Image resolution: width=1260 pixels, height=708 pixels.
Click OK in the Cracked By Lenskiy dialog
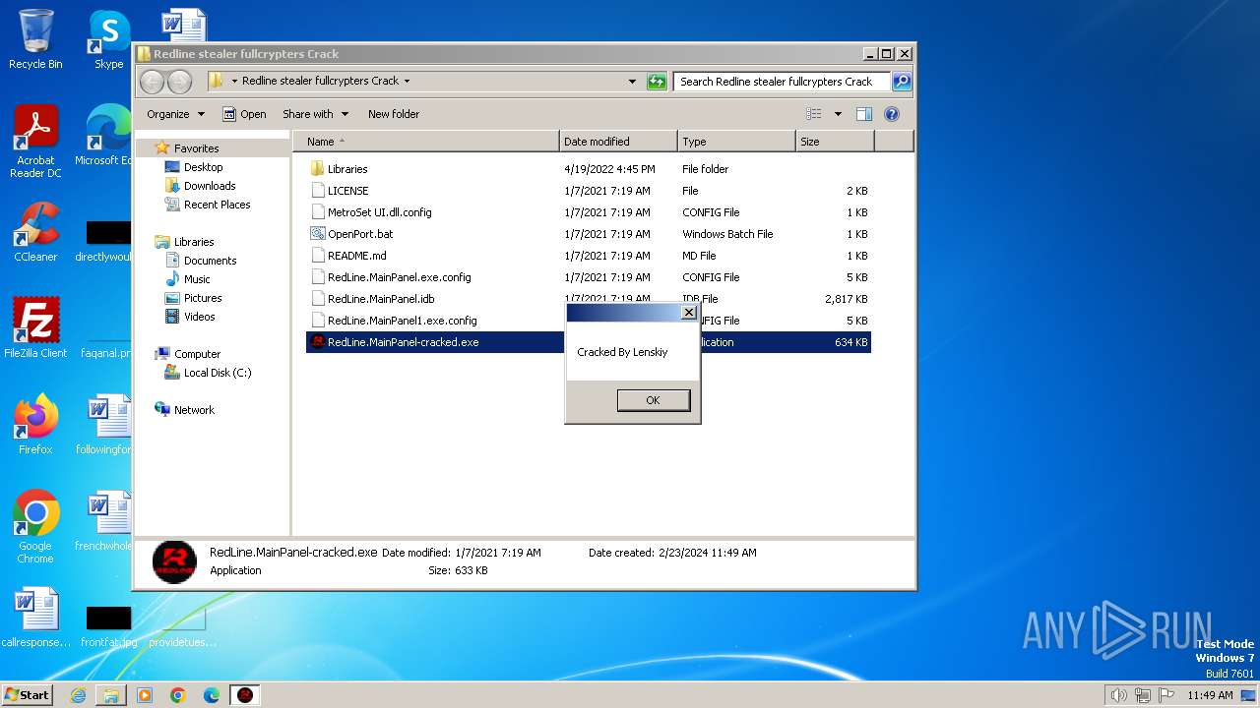click(x=653, y=400)
